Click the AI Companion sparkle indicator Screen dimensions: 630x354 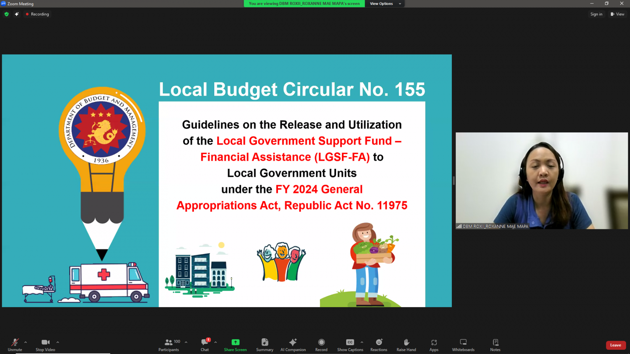point(16,14)
